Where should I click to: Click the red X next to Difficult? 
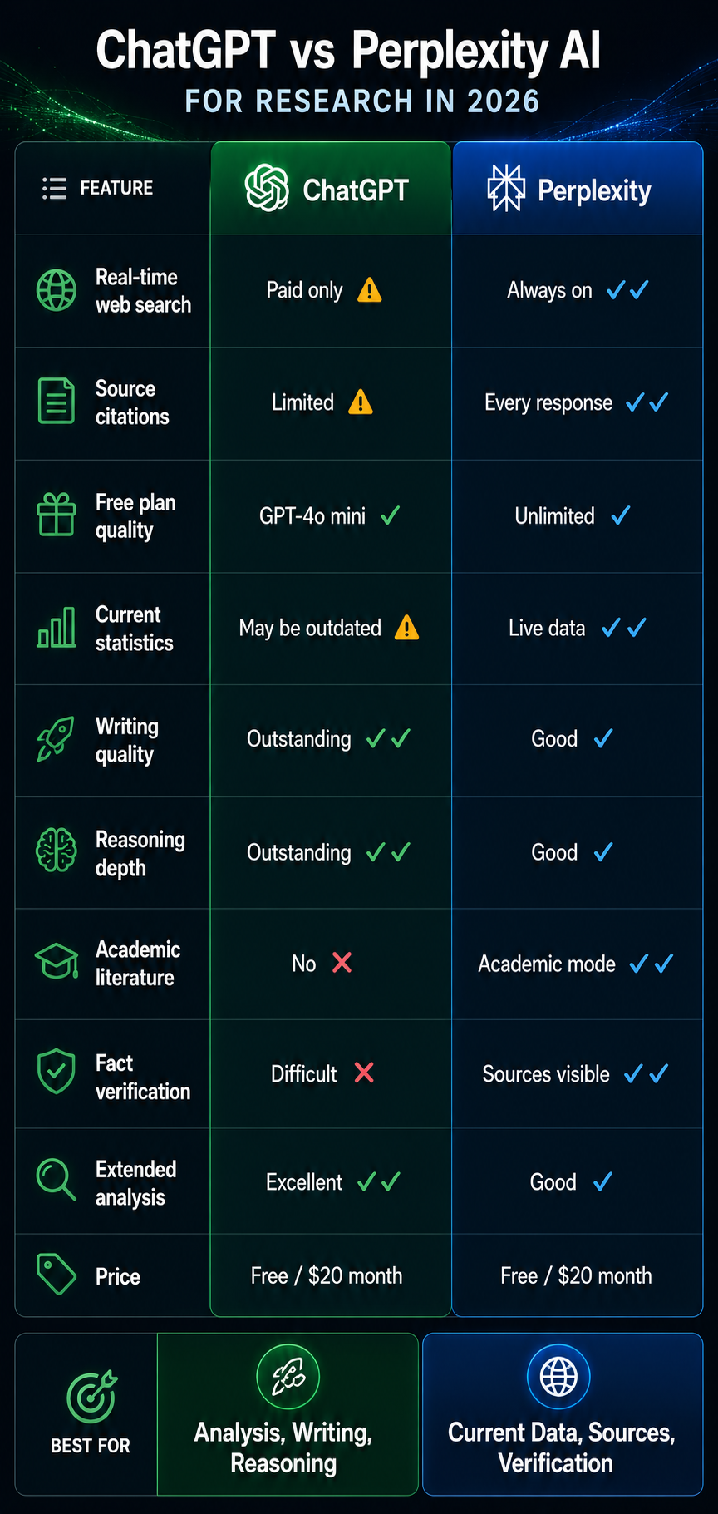point(364,1073)
